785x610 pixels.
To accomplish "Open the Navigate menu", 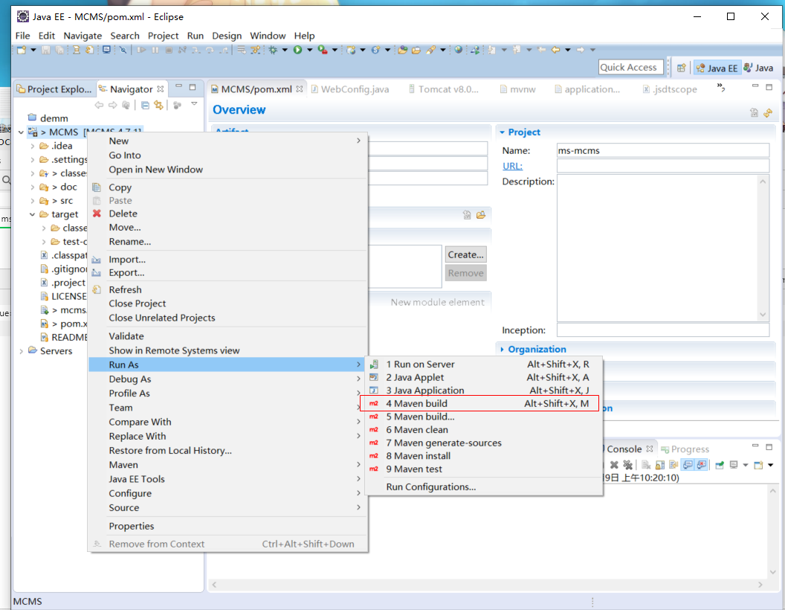I will coord(83,36).
